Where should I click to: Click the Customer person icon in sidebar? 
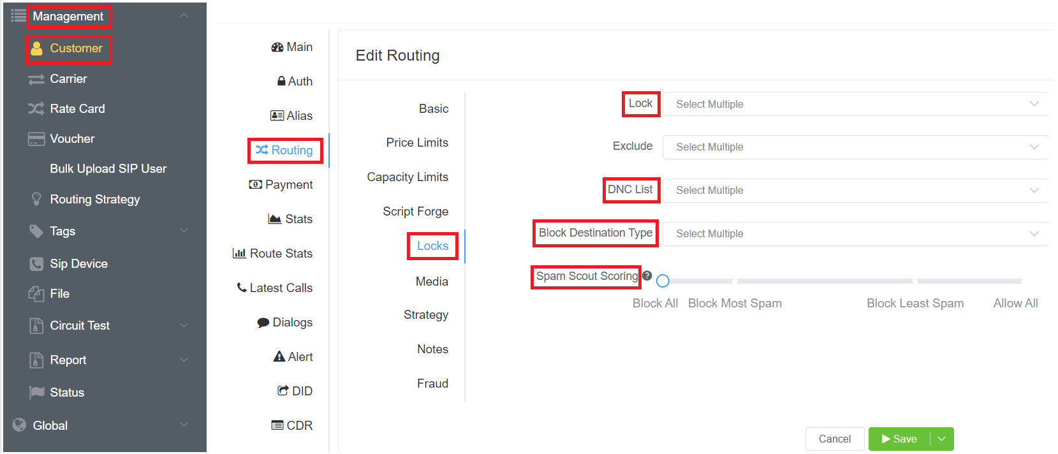[x=37, y=48]
